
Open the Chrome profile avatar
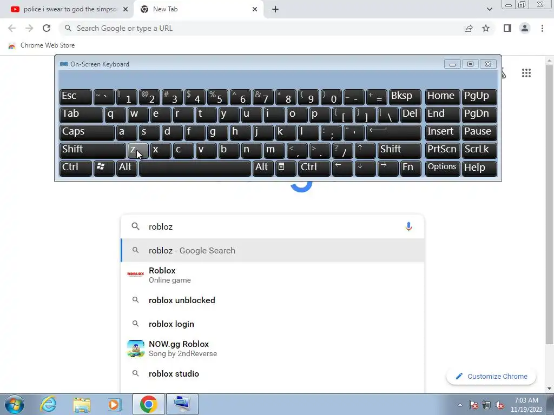[x=525, y=28]
